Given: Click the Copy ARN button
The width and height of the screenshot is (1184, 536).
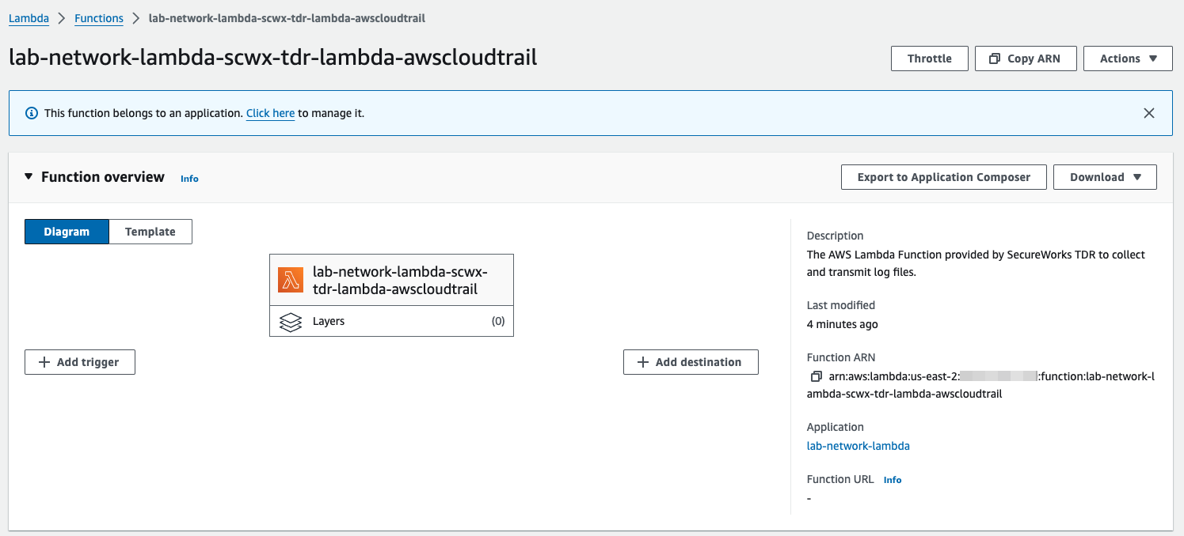Looking at the screenshot, I should click(1026, 59).
